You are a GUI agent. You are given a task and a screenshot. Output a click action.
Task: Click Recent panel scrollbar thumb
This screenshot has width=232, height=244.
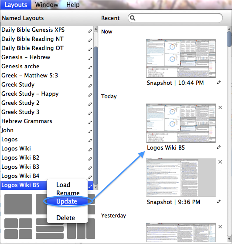tap(229, 39)
